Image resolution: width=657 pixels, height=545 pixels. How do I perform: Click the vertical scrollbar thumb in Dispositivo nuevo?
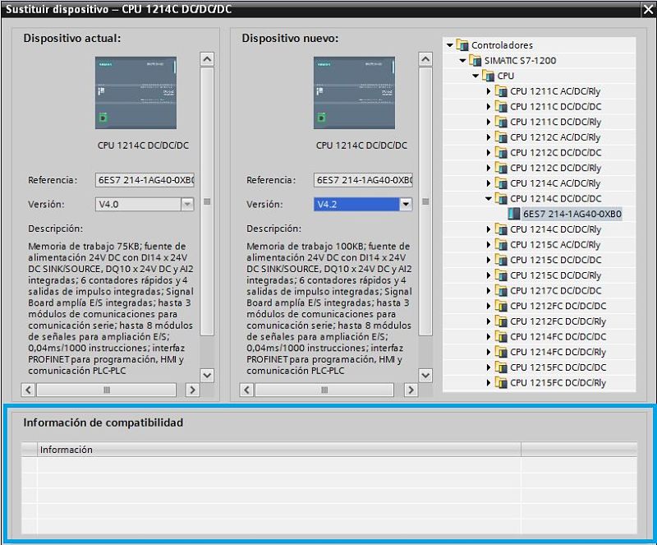coord(425,201)
